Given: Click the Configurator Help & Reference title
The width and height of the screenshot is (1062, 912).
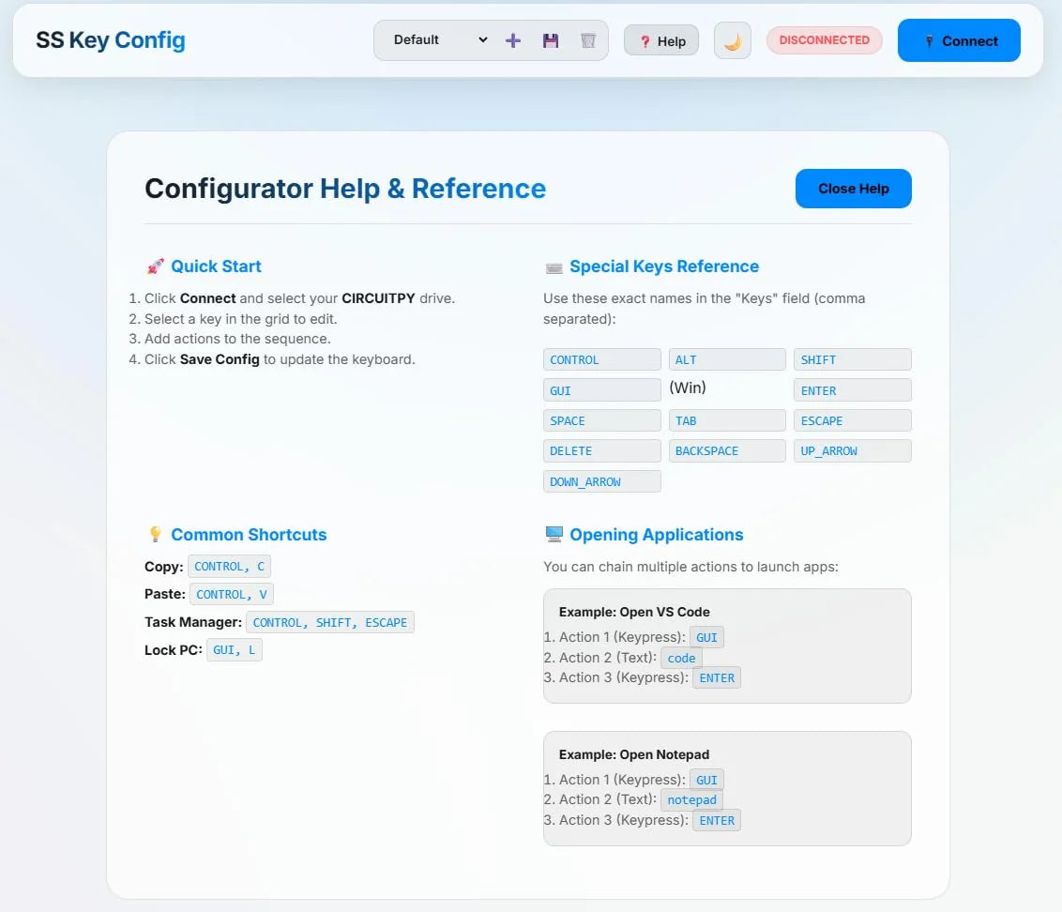Looking at the screenshot, I should [344, 189].
